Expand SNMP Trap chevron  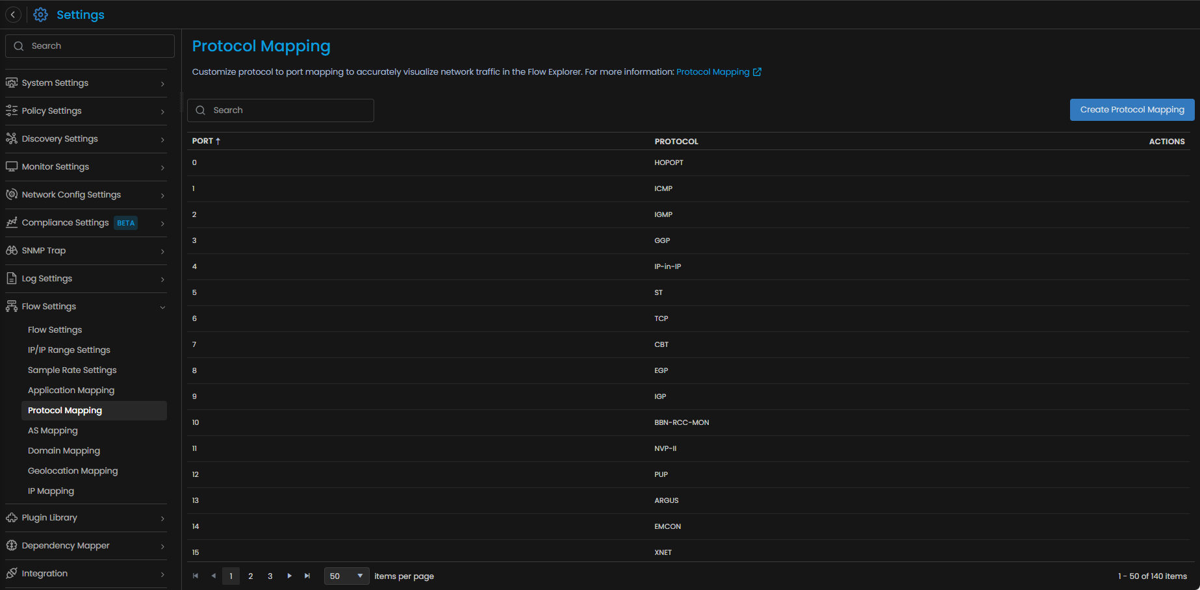(x=162, y=251)
